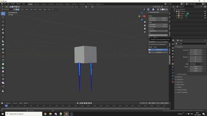
Task: Select the Smooth tool
Action: (3, 72)
